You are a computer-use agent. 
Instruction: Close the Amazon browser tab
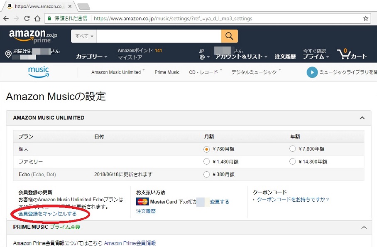[70, 7]
